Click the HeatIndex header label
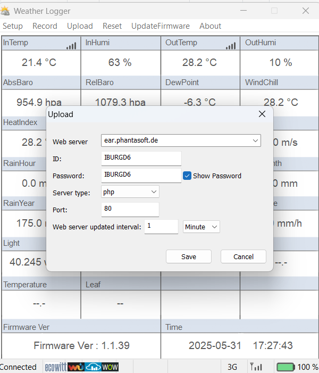The height and width of the screenshot is (373, 319). pyautogui.click(x=20, y=122)
